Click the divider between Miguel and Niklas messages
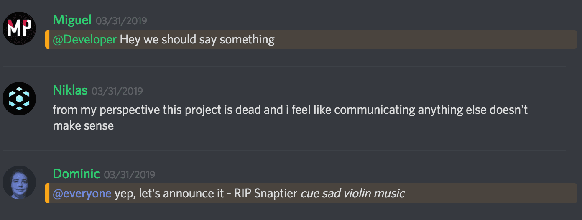This screenshot has width=582, height=220. pos(284,67)
